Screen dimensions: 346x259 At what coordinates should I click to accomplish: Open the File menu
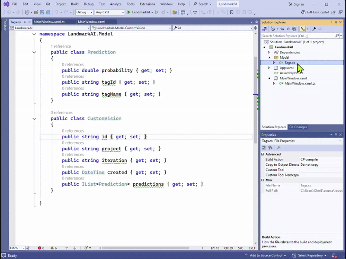click(x=15, y=4)
